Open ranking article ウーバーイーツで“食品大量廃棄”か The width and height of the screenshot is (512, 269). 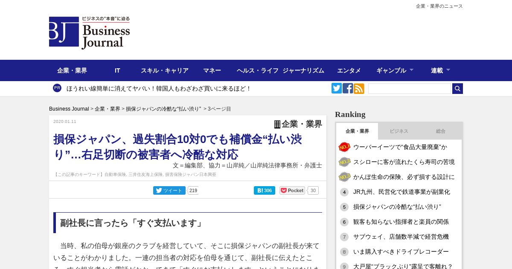pyautogui.click(x=400, y=147)
